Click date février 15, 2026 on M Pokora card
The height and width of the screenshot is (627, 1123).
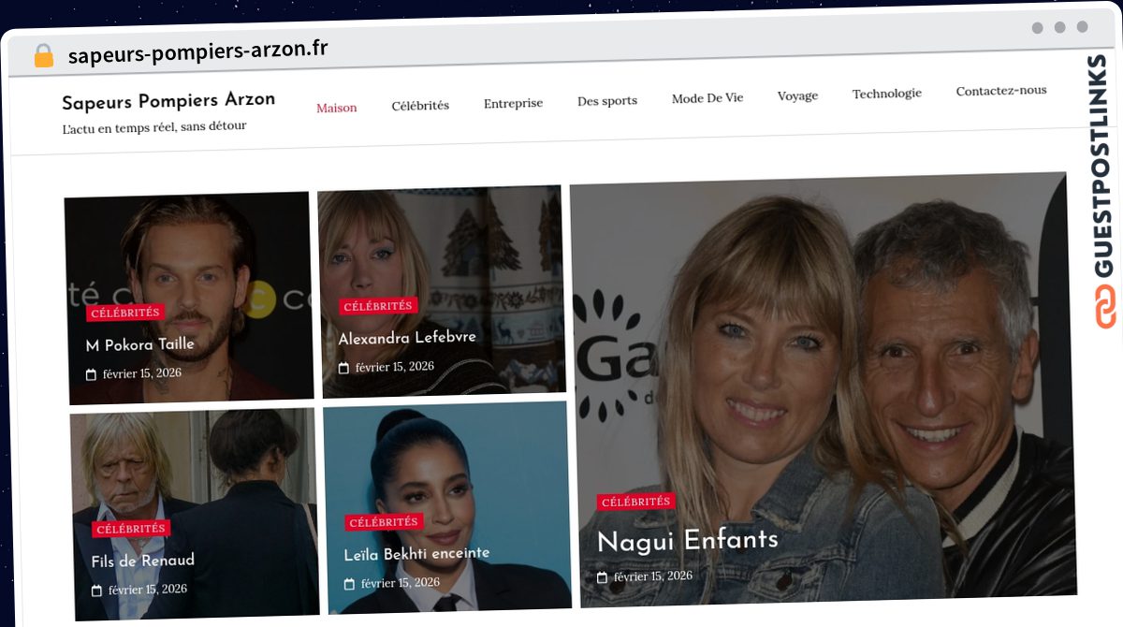point(142,373)
